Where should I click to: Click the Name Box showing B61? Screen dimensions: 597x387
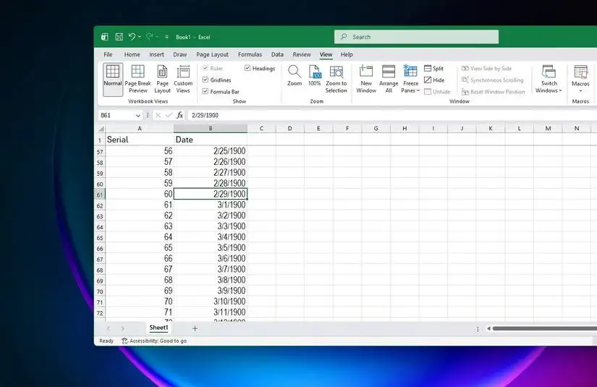tap(116, 115)
